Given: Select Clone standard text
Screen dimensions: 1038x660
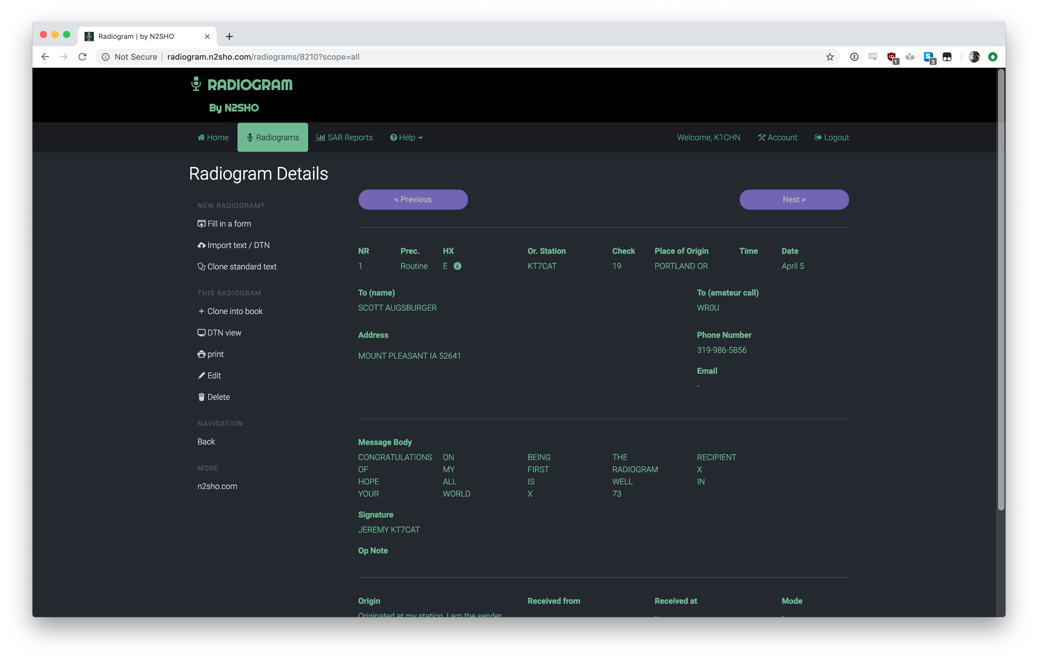Looking at the screenshot, I should click(237, 267).
